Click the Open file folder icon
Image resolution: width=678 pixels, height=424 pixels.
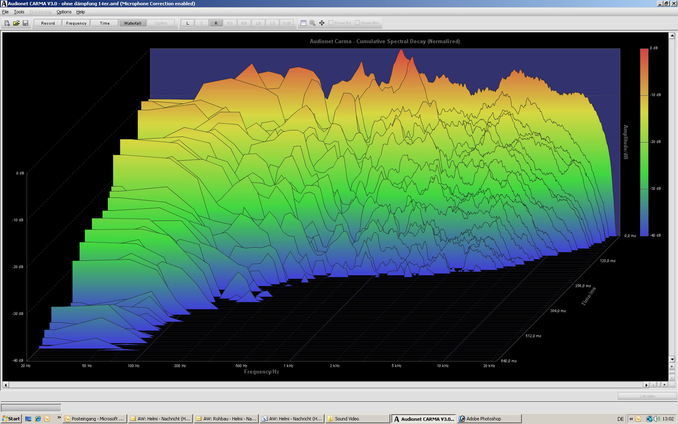16,23
